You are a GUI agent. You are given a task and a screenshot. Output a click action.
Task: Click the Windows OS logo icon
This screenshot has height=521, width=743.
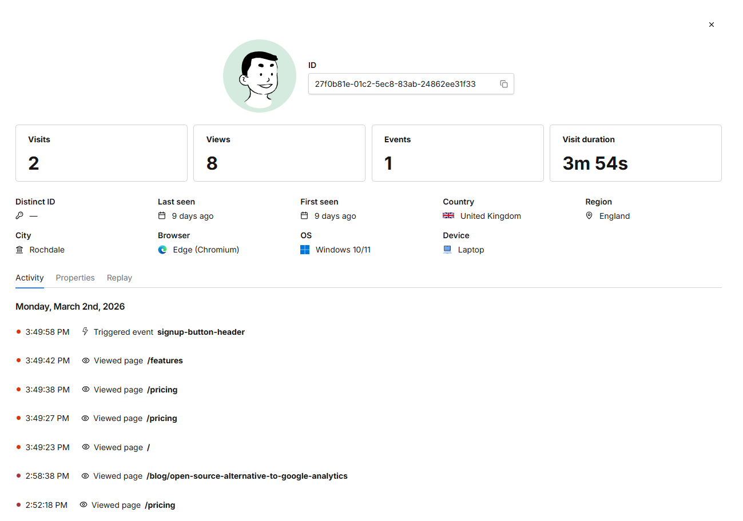coord(305,250)
